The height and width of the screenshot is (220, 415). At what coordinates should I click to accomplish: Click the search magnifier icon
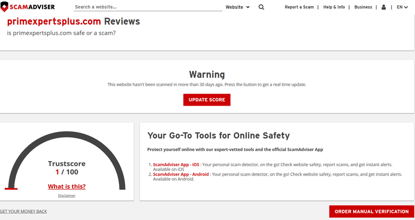261,7
